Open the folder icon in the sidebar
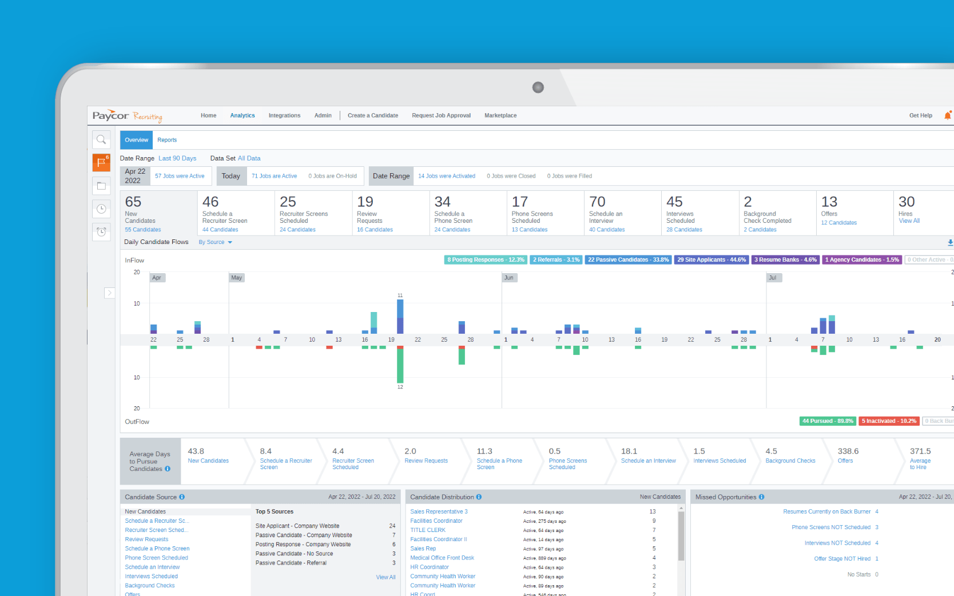This screenshot has width=954, height=596. (x=101, y=186)
